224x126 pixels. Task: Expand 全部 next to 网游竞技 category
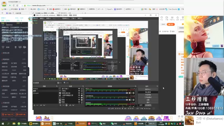tap(24, 59)
